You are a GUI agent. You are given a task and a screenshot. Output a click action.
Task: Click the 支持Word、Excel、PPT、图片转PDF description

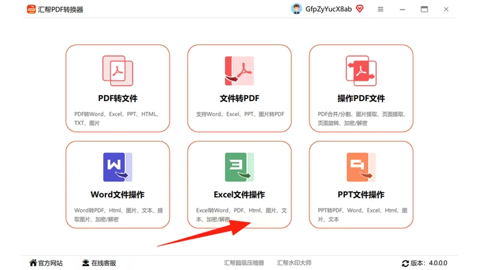click(x=240, y=114)
